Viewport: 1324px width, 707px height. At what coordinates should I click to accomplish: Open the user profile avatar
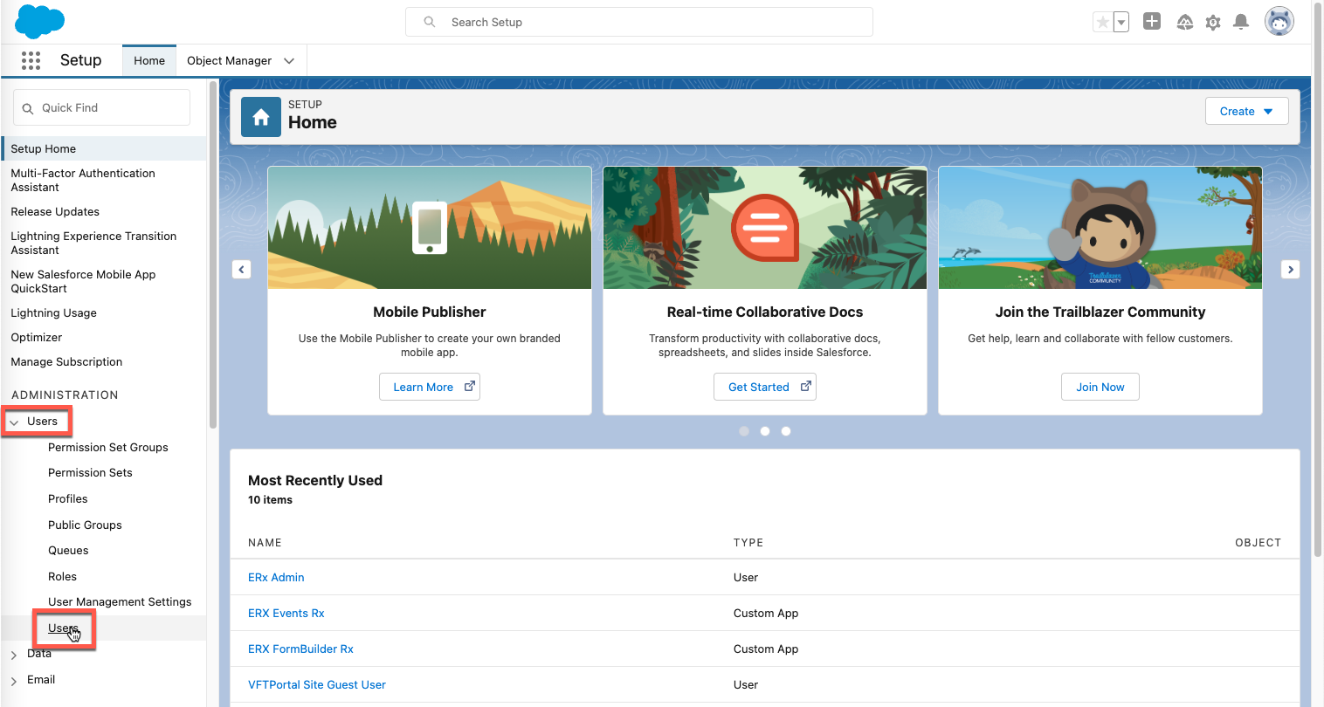[1279, 22]
